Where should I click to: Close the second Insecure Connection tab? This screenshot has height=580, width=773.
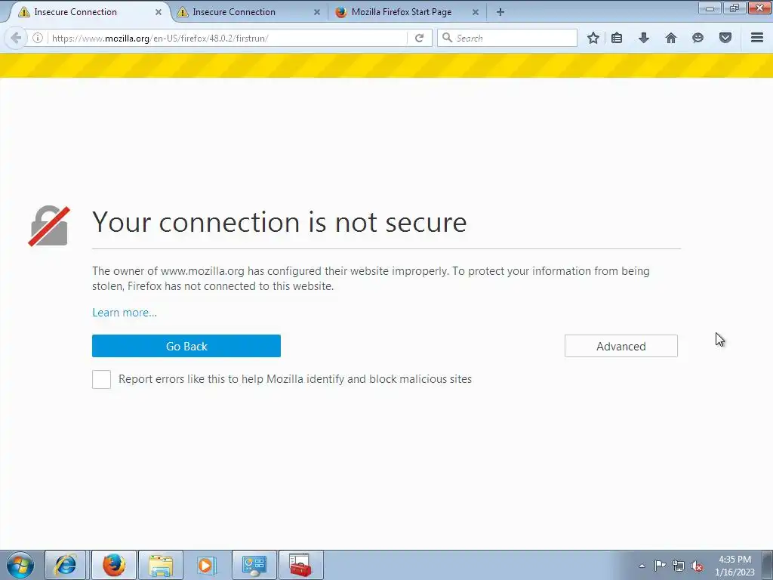pos(317,12)
